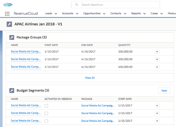Open the App Launcher dots grid
This screenshot has width=176, height=127.
tap(7, 14)
